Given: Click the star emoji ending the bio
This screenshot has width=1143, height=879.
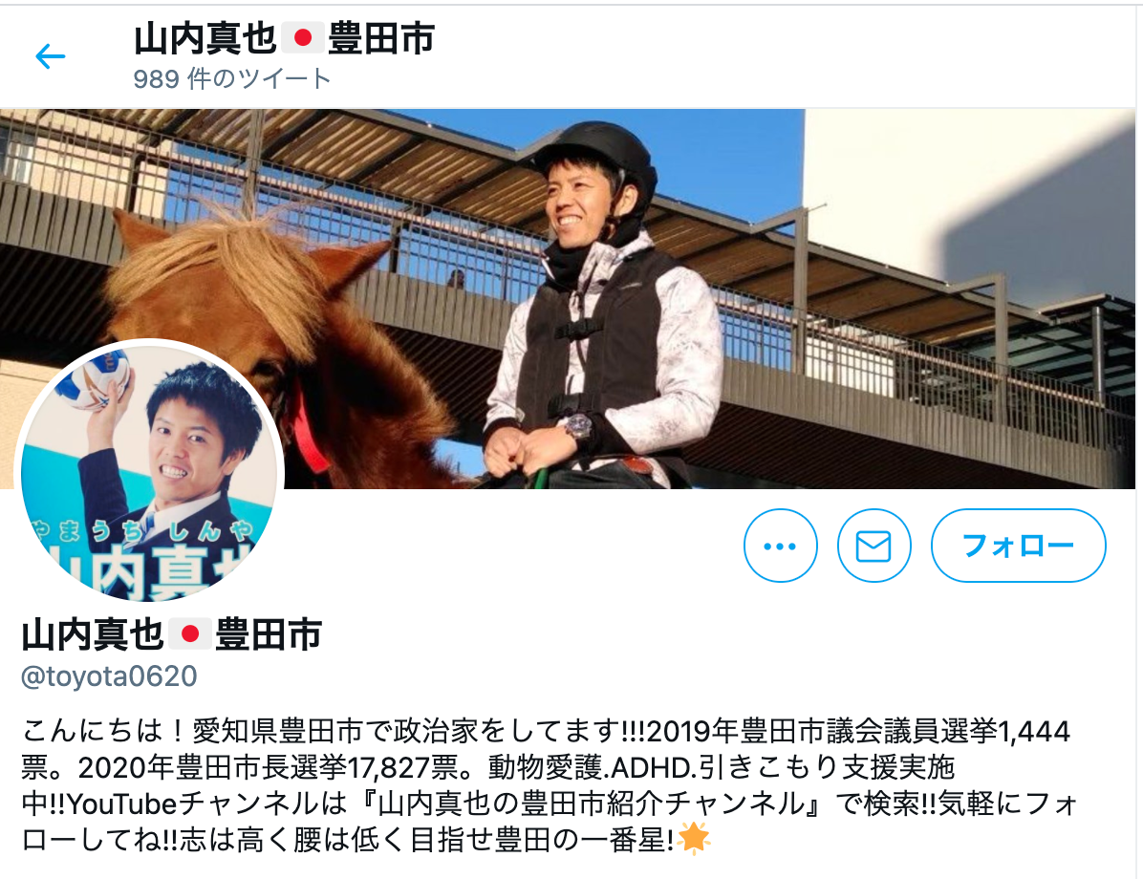Looking at the screenshot, I should pyautogui.click(x=693, y=839).
